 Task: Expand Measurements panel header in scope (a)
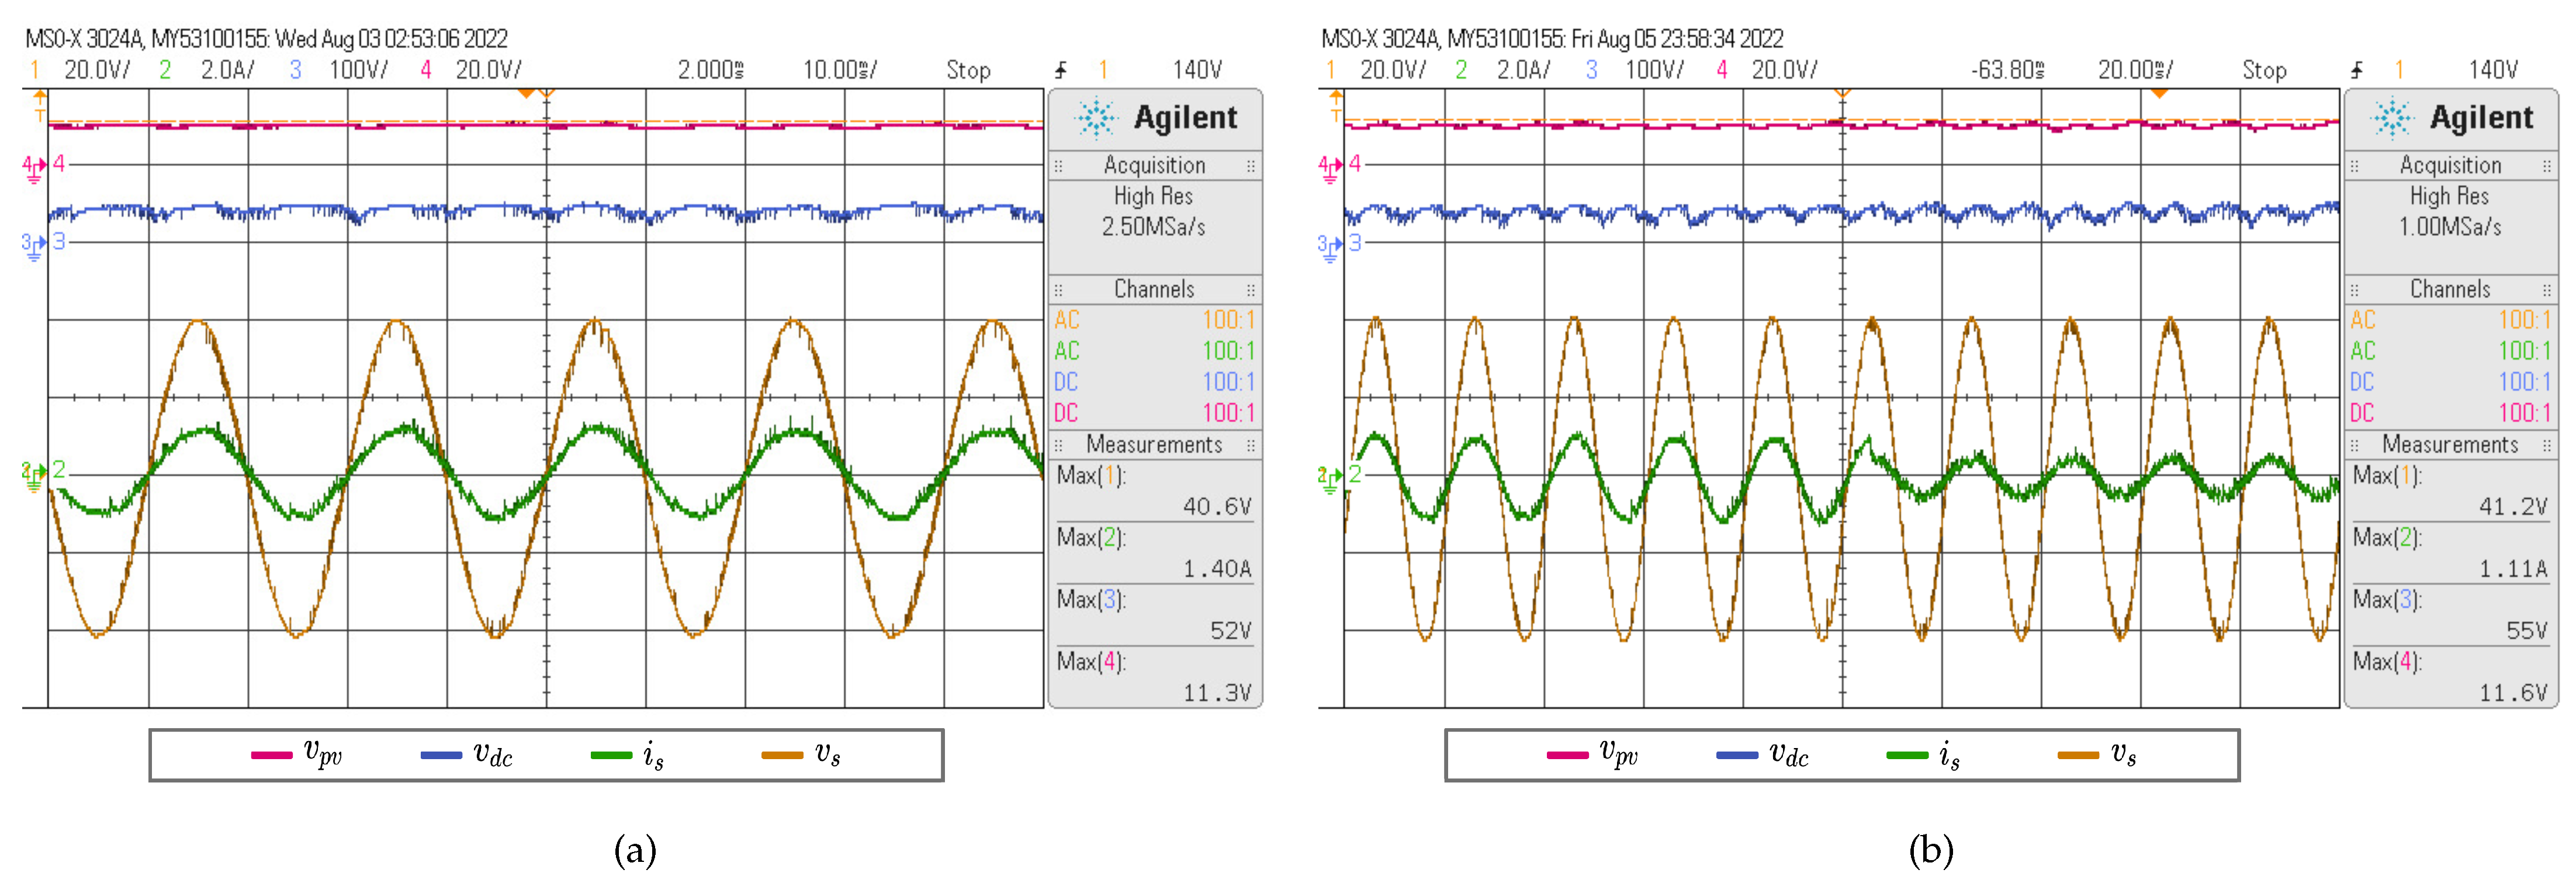click(x=1154, y=444)
